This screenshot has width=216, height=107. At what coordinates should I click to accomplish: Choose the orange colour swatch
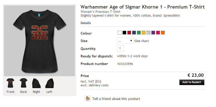pyautogui.click(x=163, y=32)
